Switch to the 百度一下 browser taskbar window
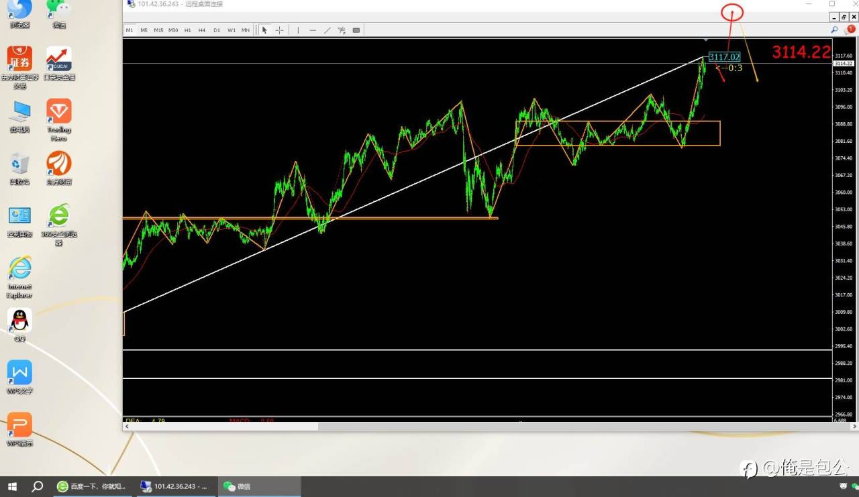 [x=93, y=486]
